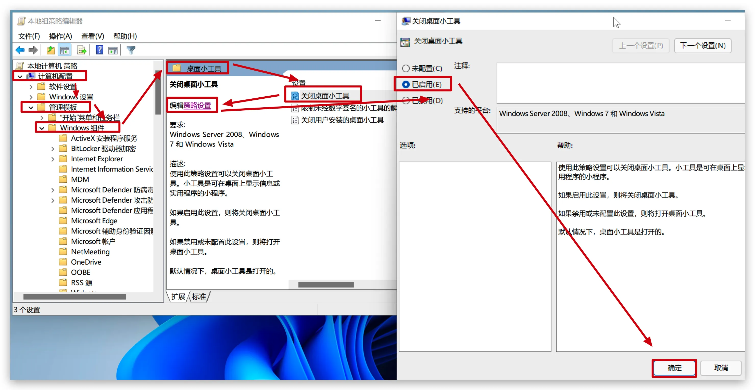755x390 pixels.
Task: Click the RSS 源 folder icon
Action: [x=63, y=282]
